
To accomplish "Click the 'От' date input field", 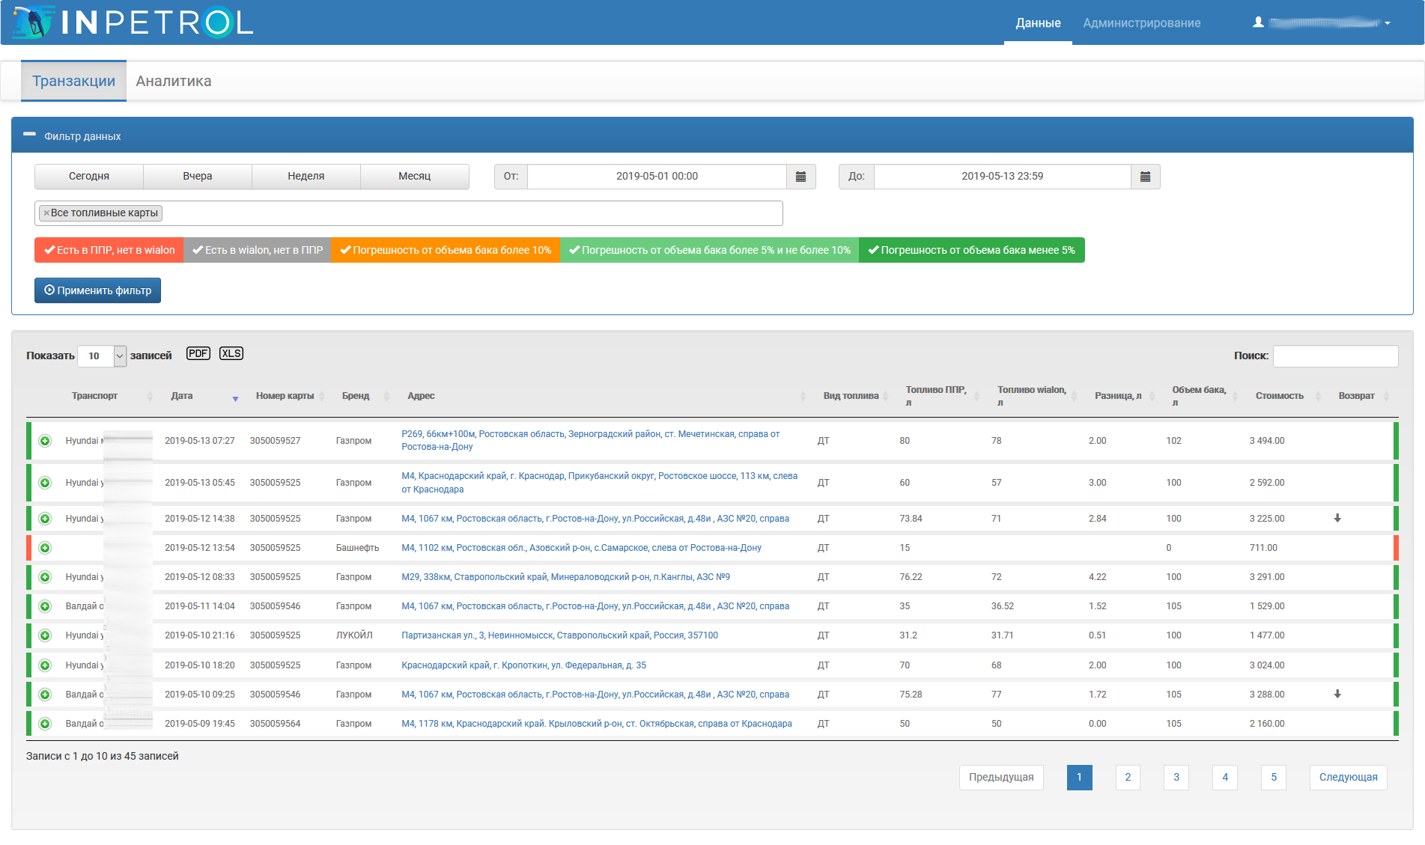I will (657, 177).
